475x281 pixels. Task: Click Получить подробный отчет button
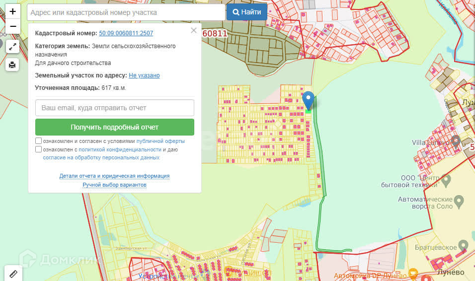[114, 127]
